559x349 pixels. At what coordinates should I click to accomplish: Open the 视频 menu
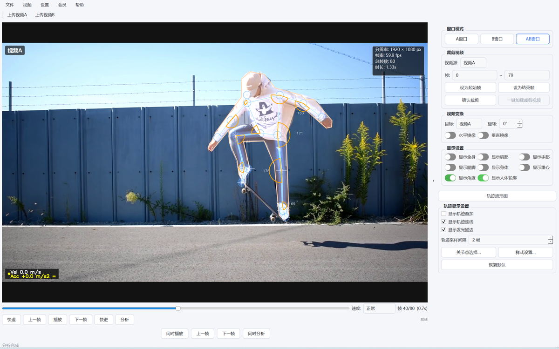click(27, 5)
